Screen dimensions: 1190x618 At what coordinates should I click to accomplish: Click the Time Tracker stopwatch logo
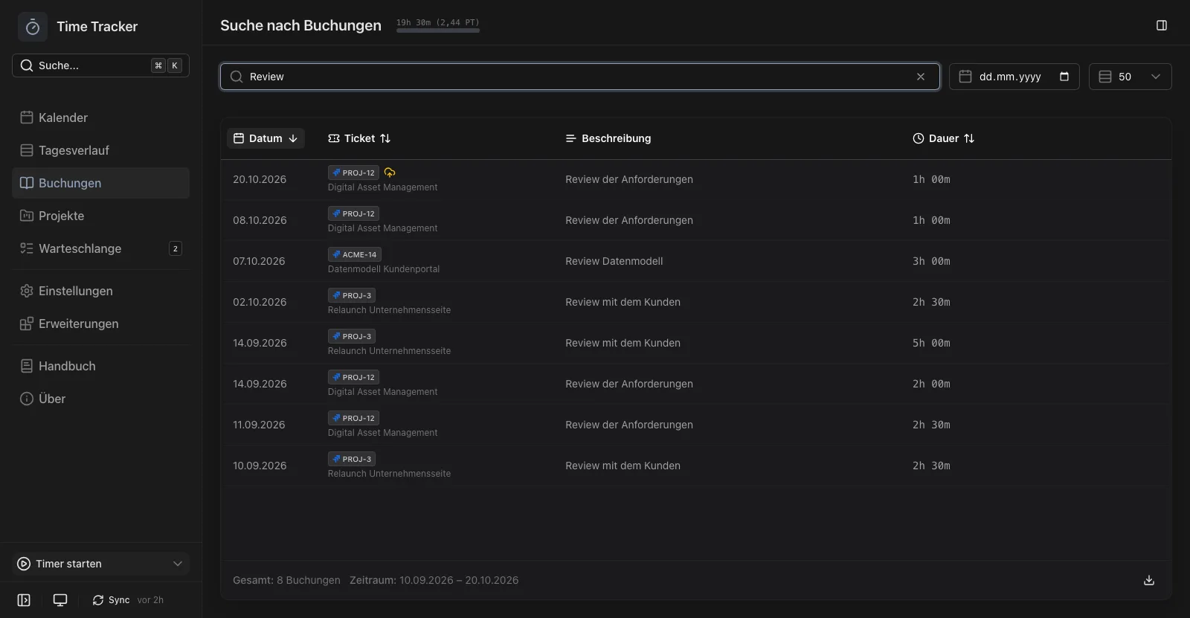point(33,27)
